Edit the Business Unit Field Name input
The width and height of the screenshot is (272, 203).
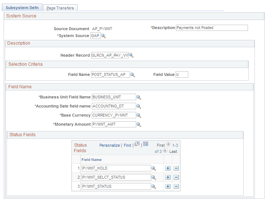[x=114, y=97]
